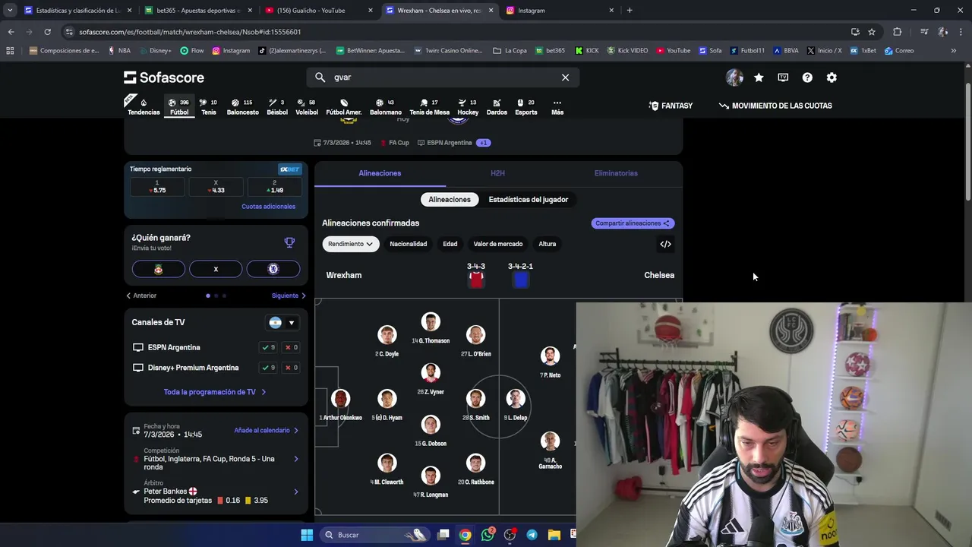Click the trophy icon in ¿Quién ganará?

coord(289,242)
